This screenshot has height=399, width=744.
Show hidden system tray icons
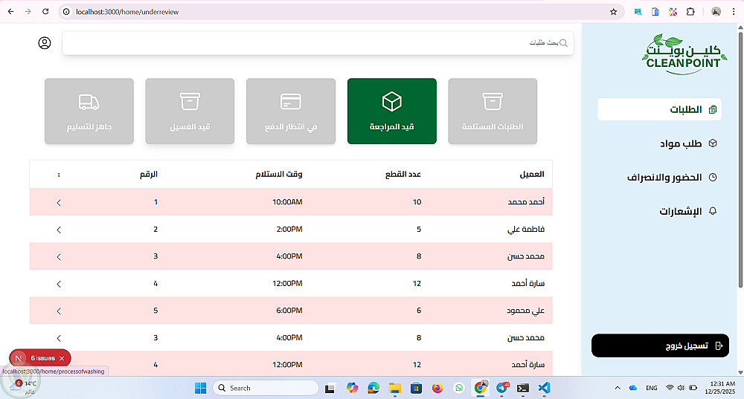pyautogui.click(x=618, y=388)
